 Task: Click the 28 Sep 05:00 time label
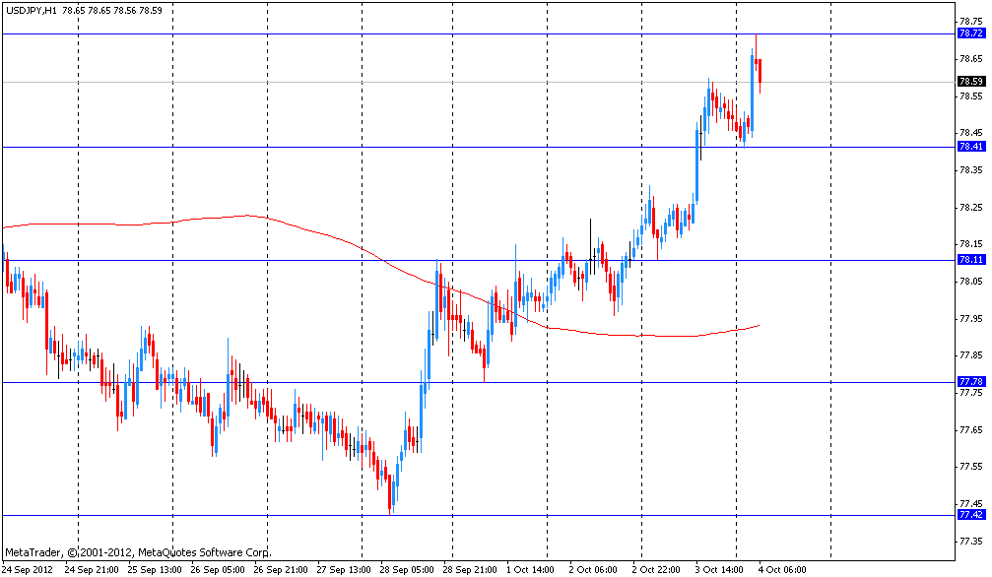(409, 569)
